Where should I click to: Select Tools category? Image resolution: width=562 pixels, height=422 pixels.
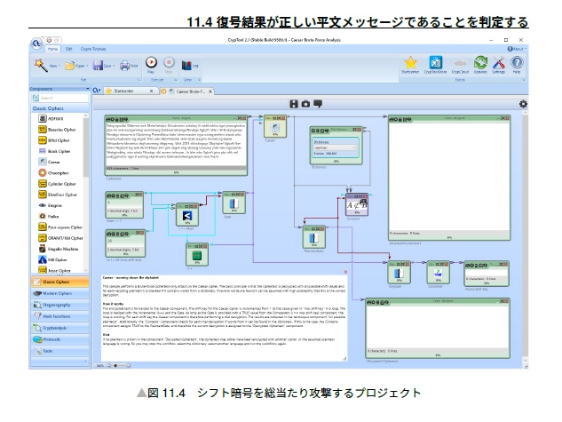59,351
